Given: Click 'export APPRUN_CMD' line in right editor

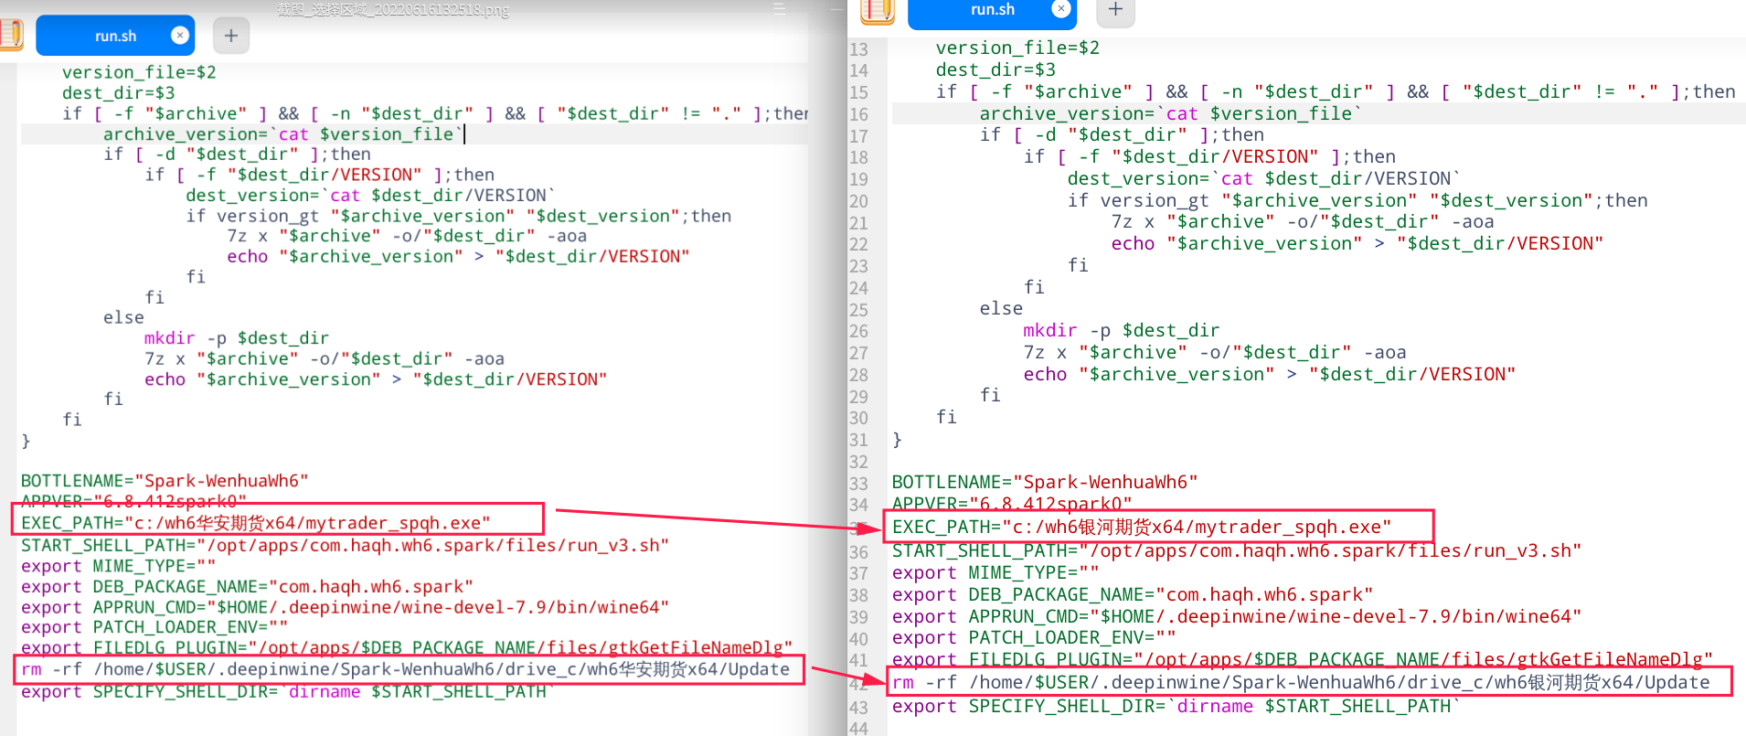Looking at the screenshot, I should tap(1237, 616).
